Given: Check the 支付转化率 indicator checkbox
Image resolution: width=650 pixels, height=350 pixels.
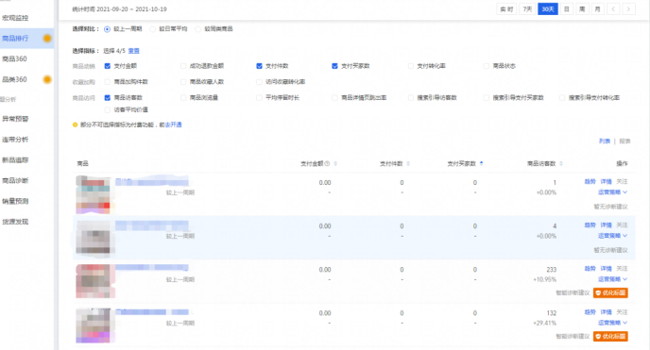Looking at the screenshot, I should tap(410, 66).
